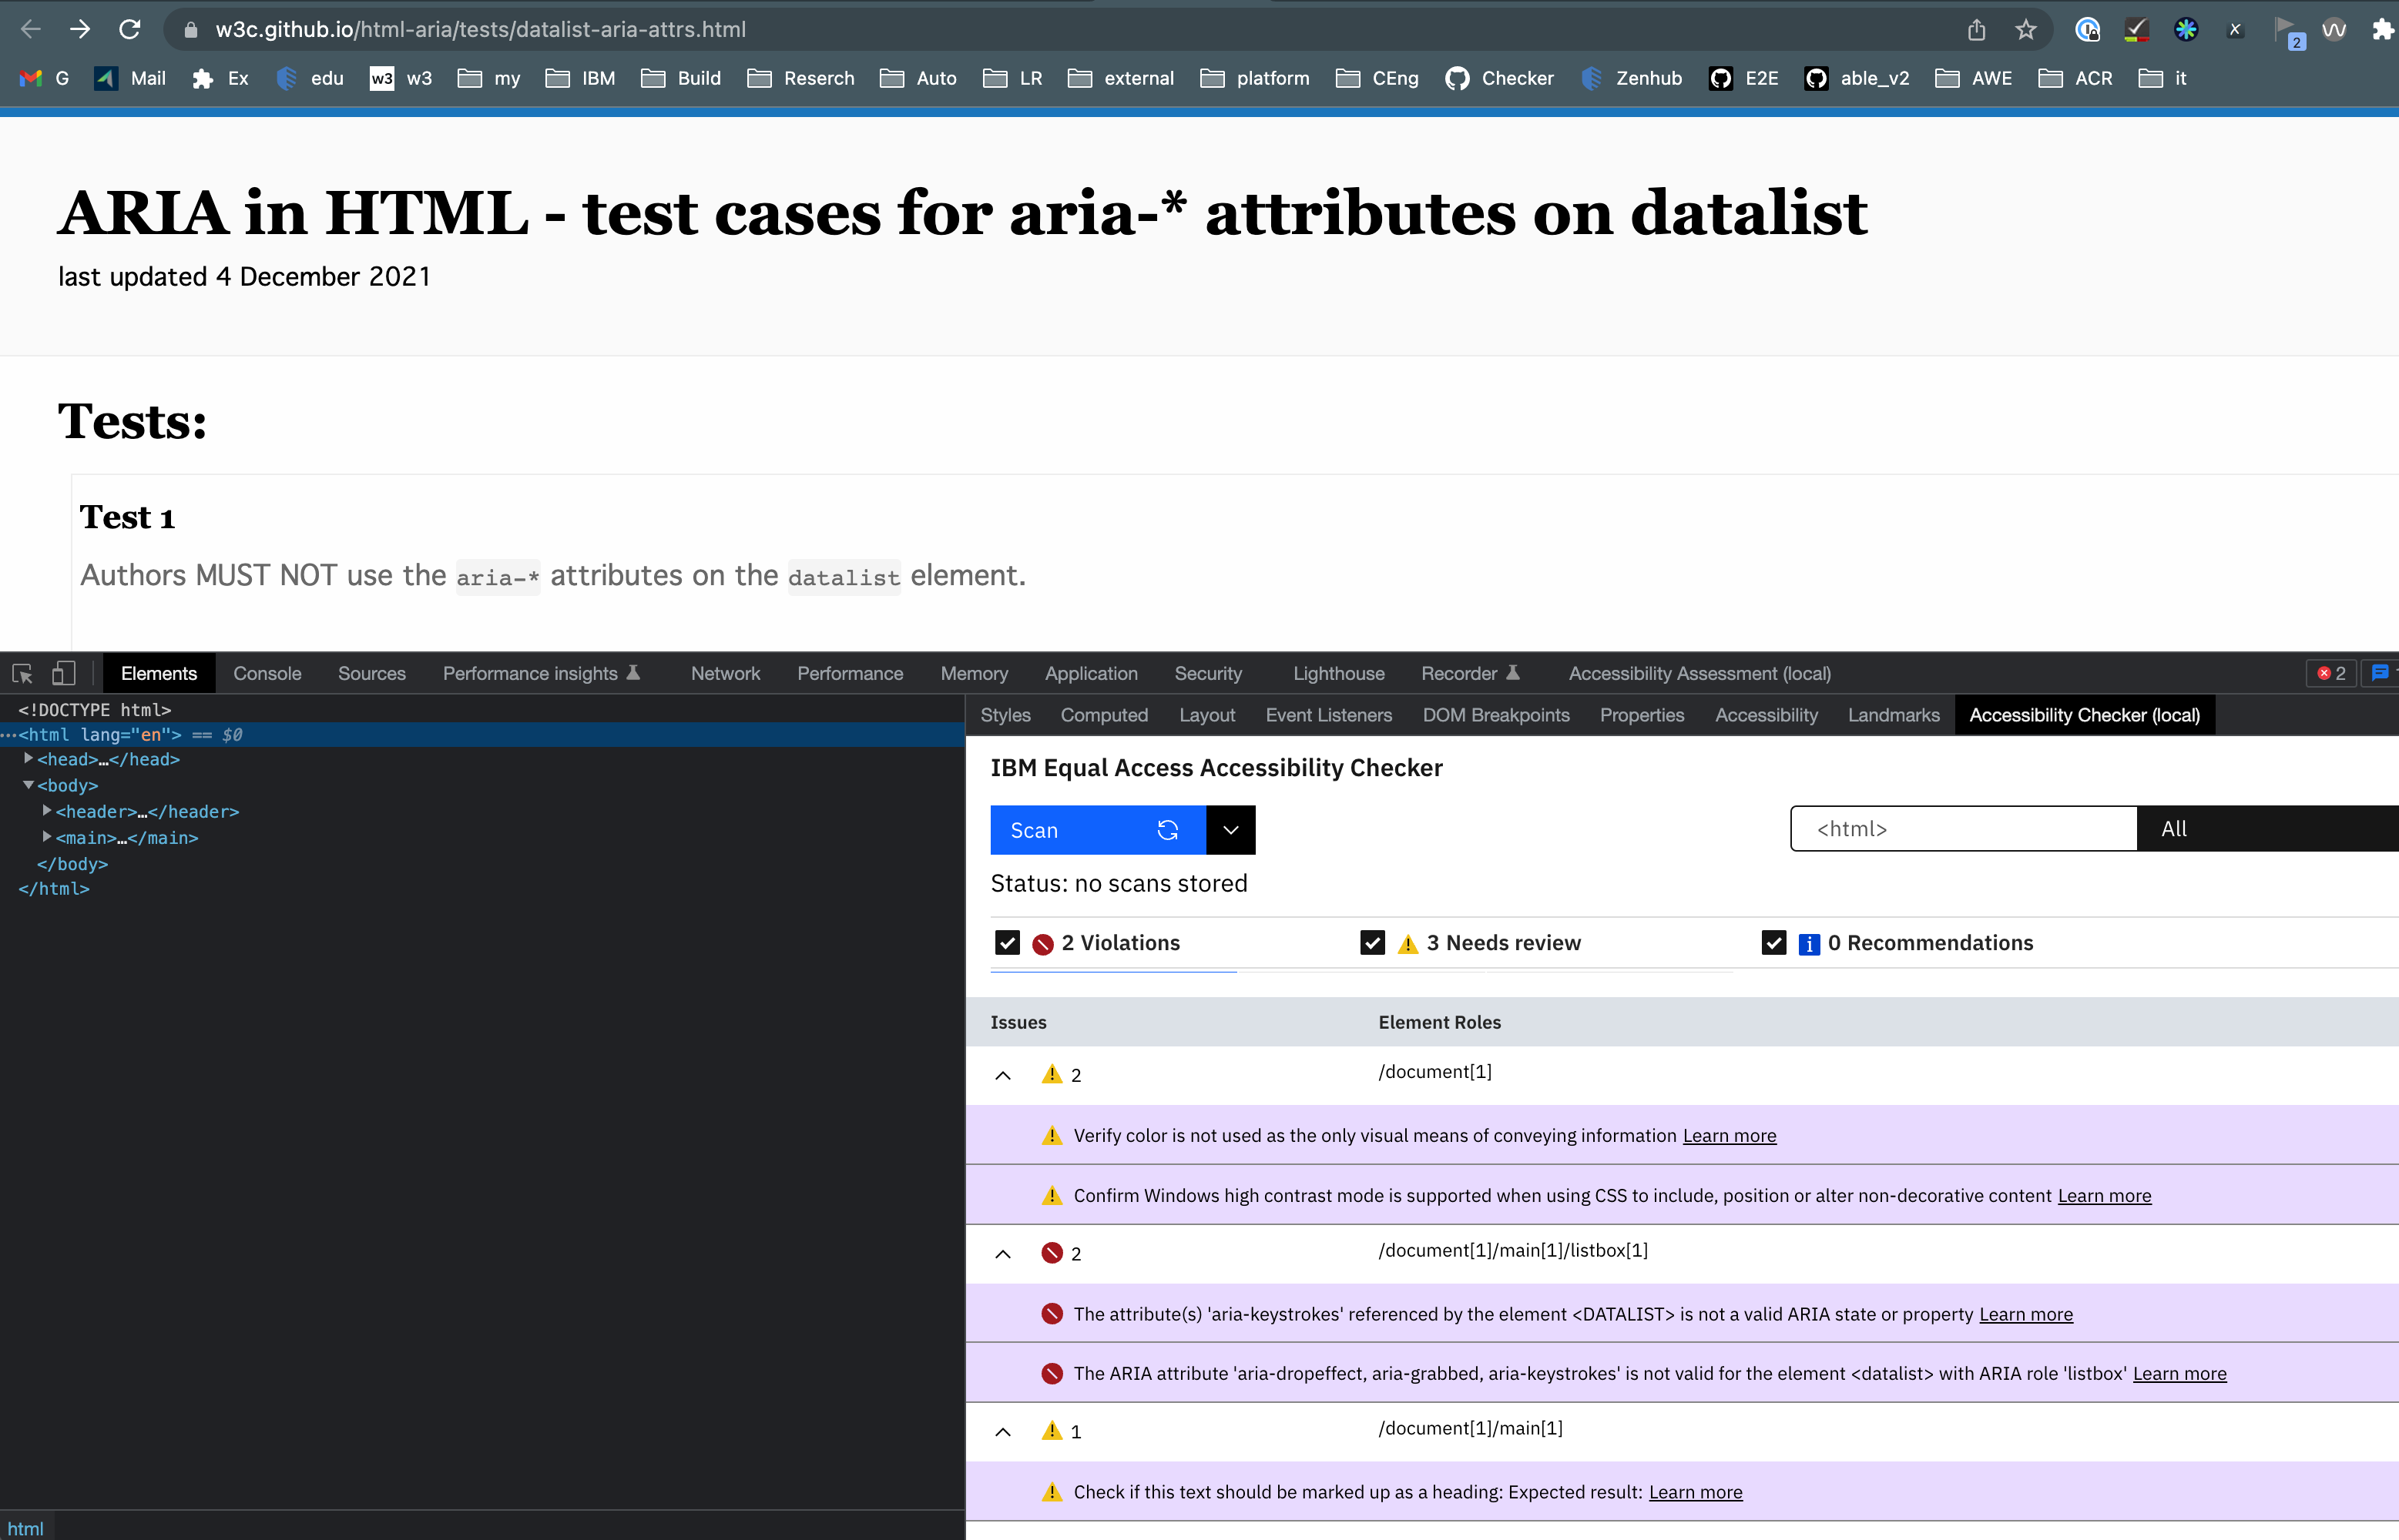Expand the main element in the DOM tree

(x=46, y=838)
